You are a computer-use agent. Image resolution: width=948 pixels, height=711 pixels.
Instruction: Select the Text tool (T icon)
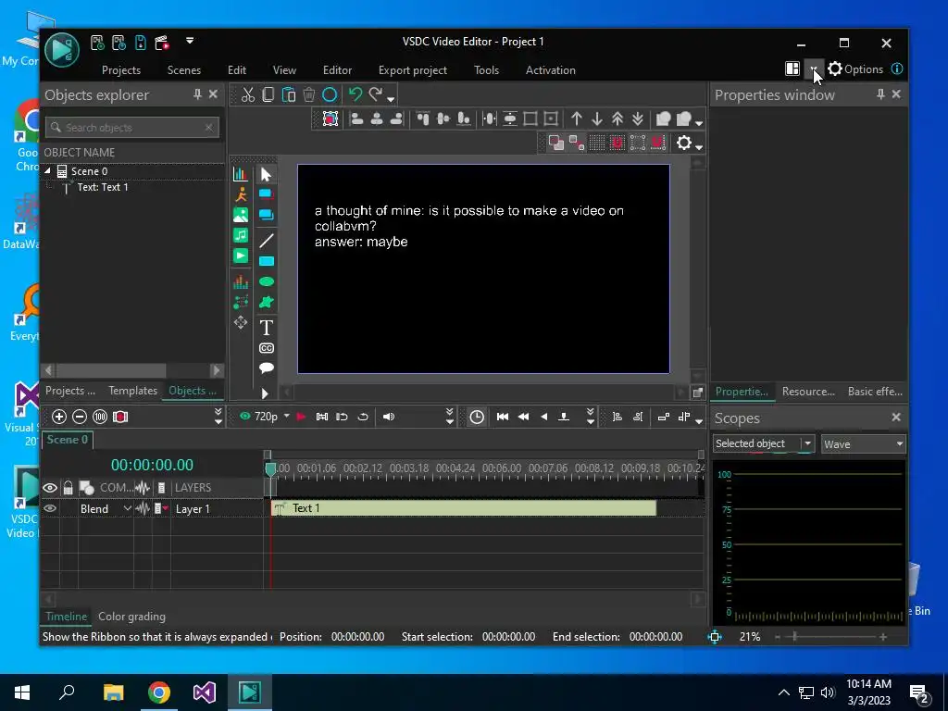point(266,328)
